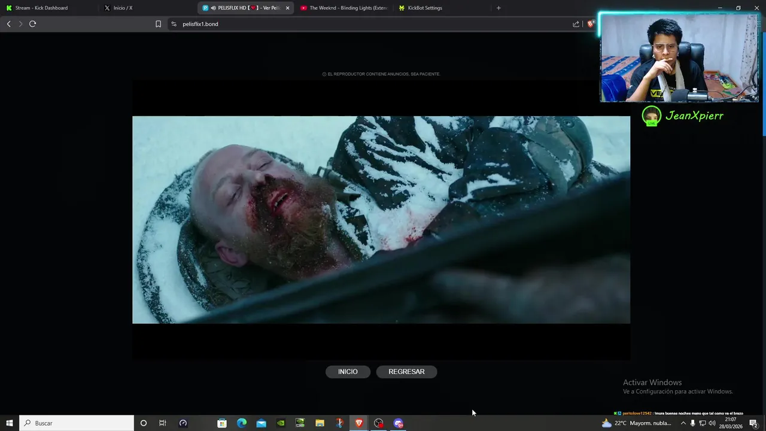The width and height of the screenshot is (766, 431).
Task: Open purple chat app with 9+ badge
Action: (399, 423)
